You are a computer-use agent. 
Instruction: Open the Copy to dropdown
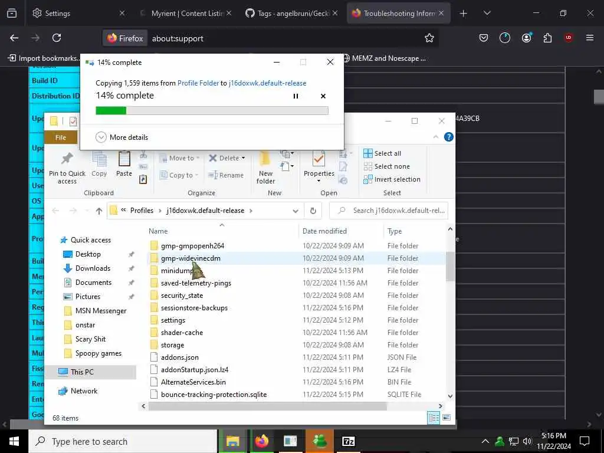point(178,175)
